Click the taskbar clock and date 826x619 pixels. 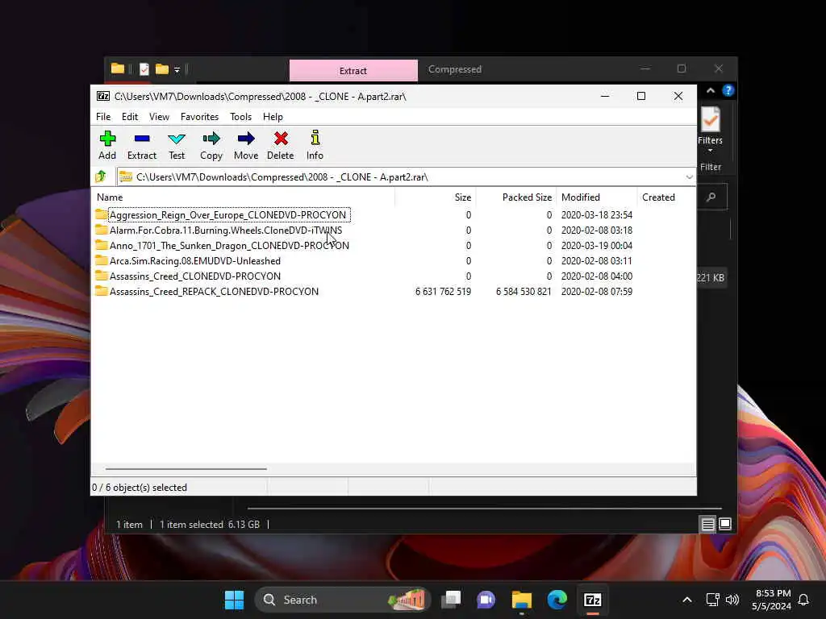pos(772,600)
